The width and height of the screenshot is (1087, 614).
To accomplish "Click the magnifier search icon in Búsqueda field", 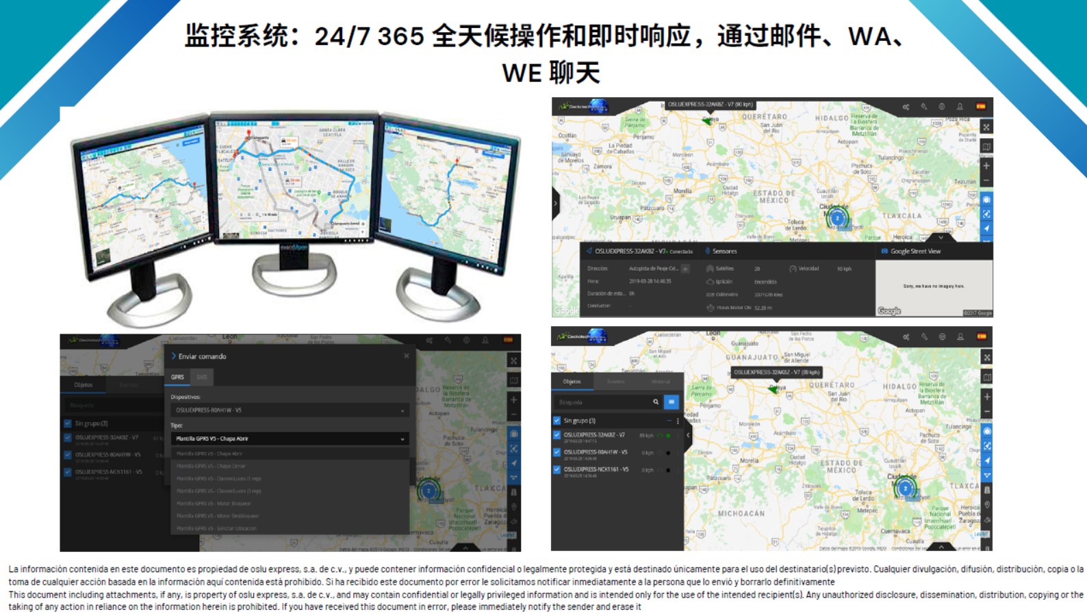I will 656,402.
